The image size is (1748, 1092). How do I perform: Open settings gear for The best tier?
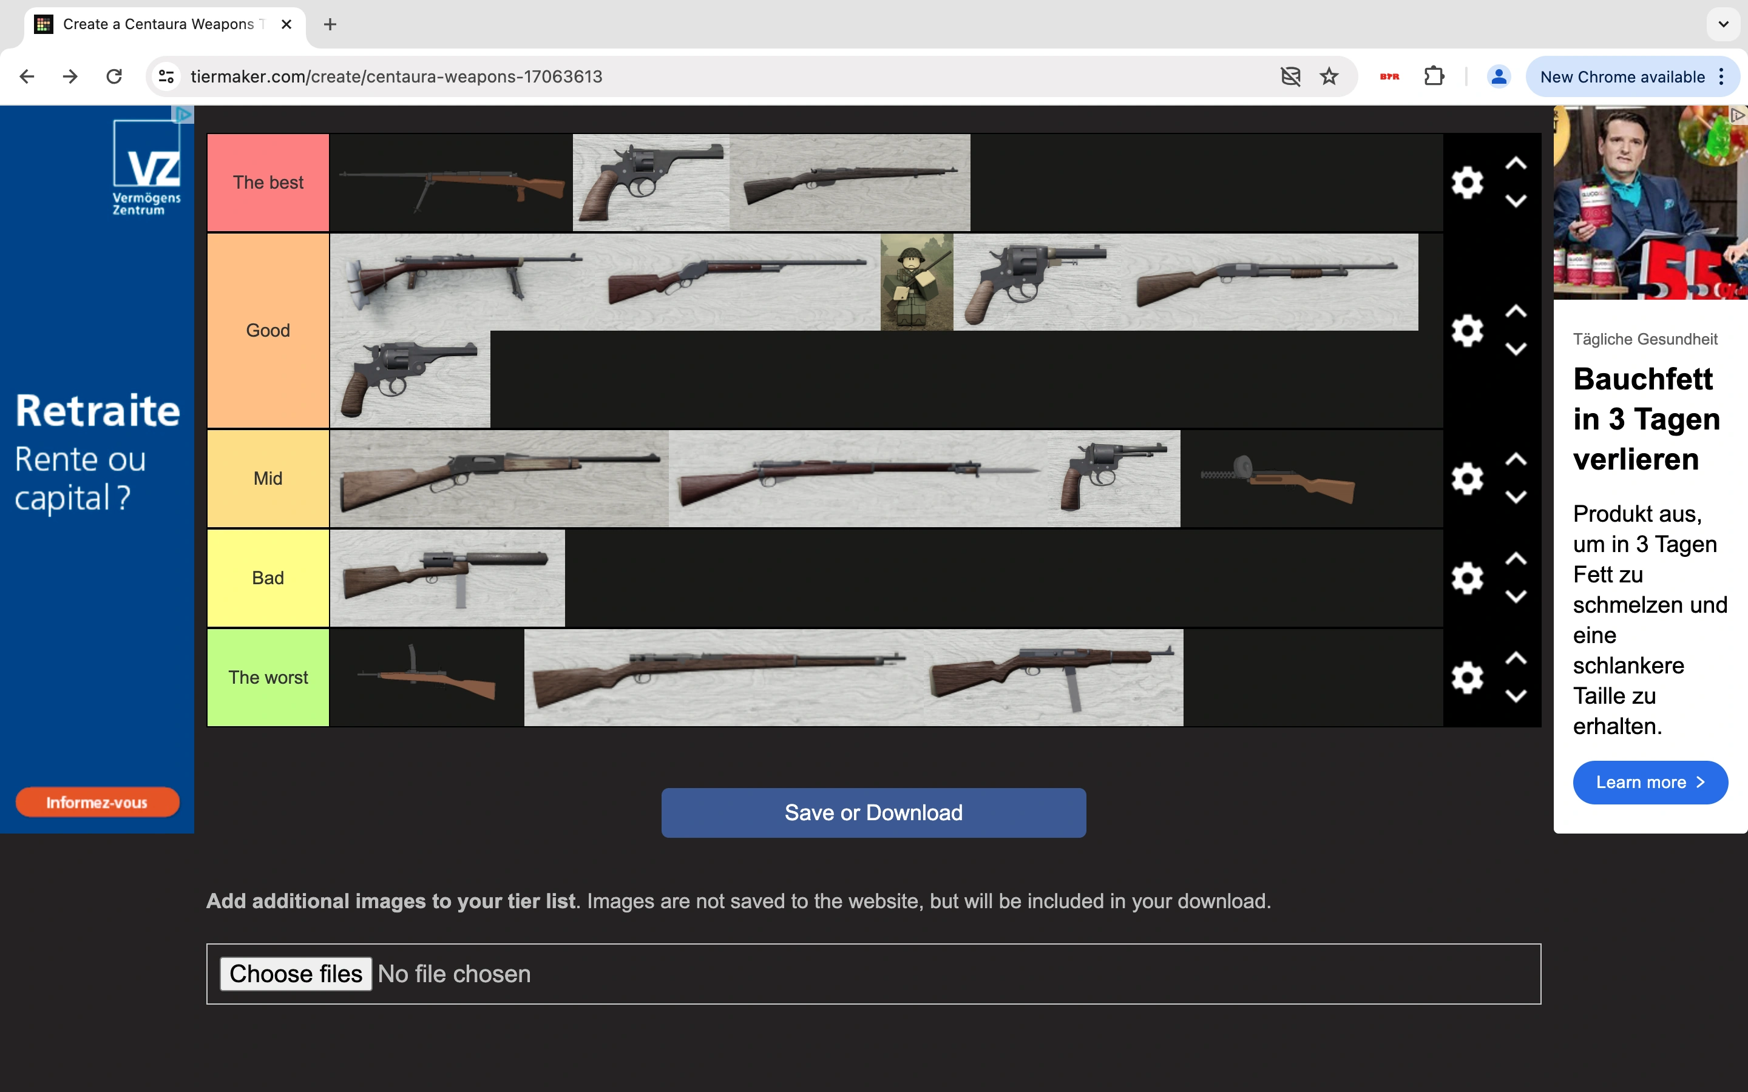[1467, 183]
